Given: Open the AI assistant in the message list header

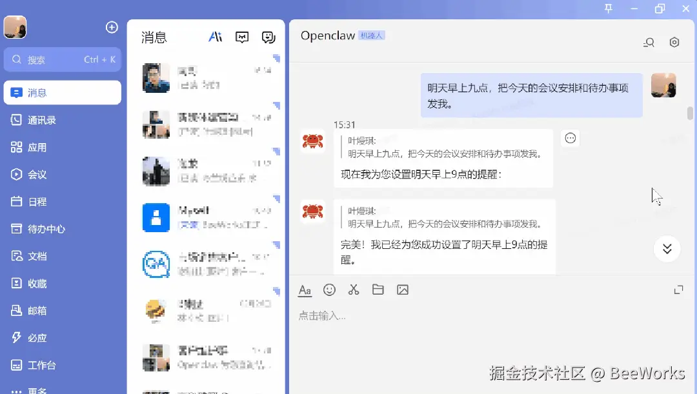Looking at the screenshot, I should point(215,37).
